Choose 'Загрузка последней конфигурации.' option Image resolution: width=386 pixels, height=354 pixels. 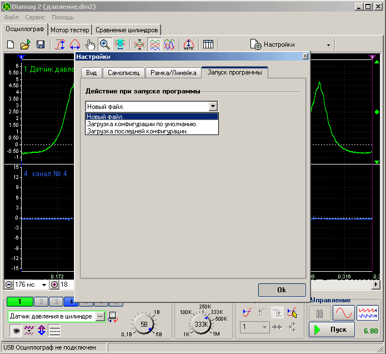pos(152,131)
